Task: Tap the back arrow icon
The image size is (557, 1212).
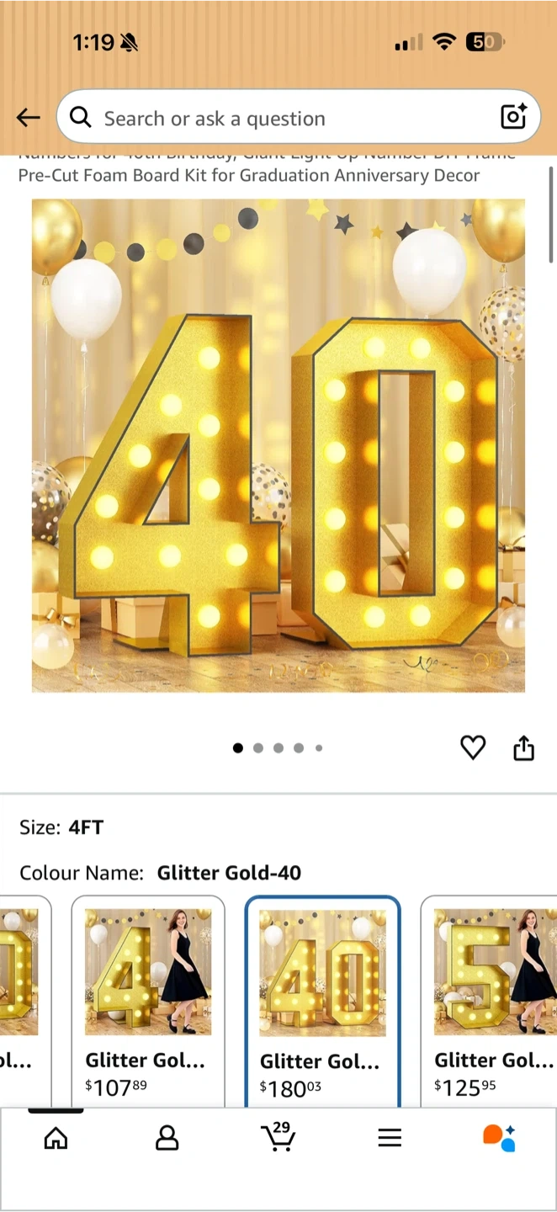Action: pyautogui.click(x=29, y=118)
